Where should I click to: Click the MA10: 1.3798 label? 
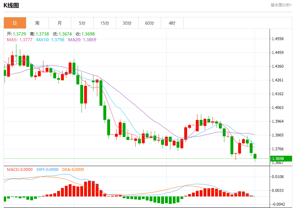(x=50, y=40)
